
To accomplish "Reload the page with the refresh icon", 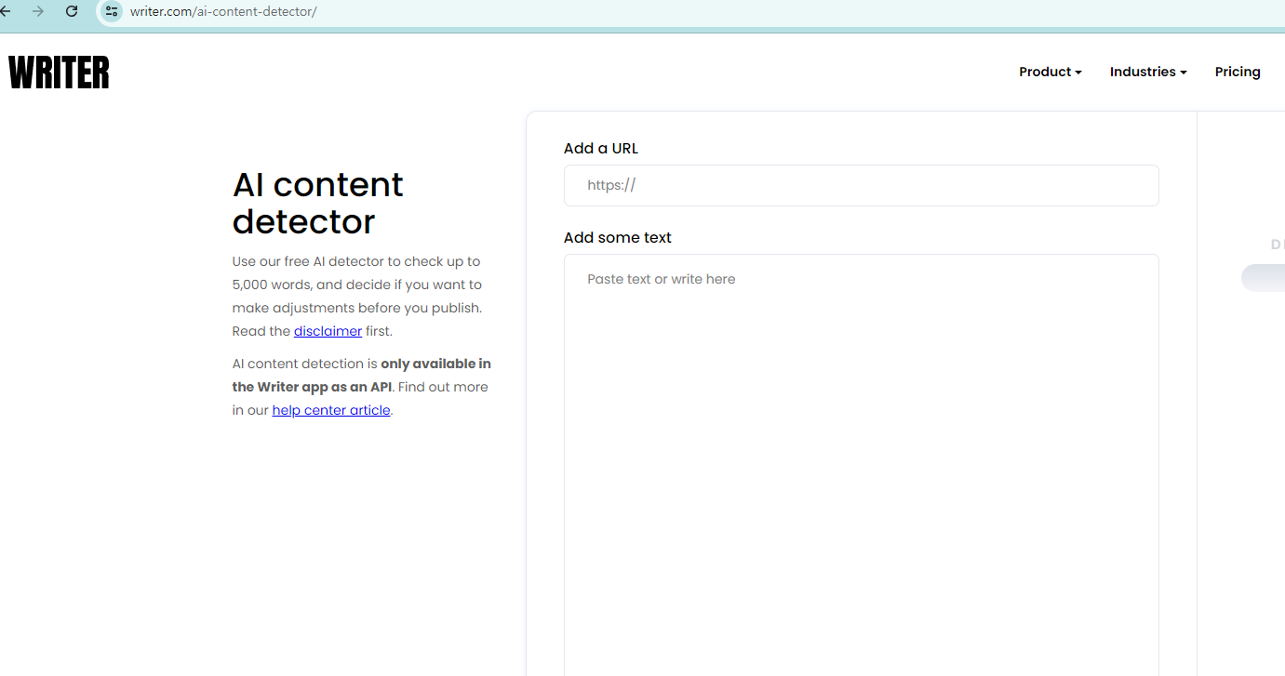I will pos(72,11).
